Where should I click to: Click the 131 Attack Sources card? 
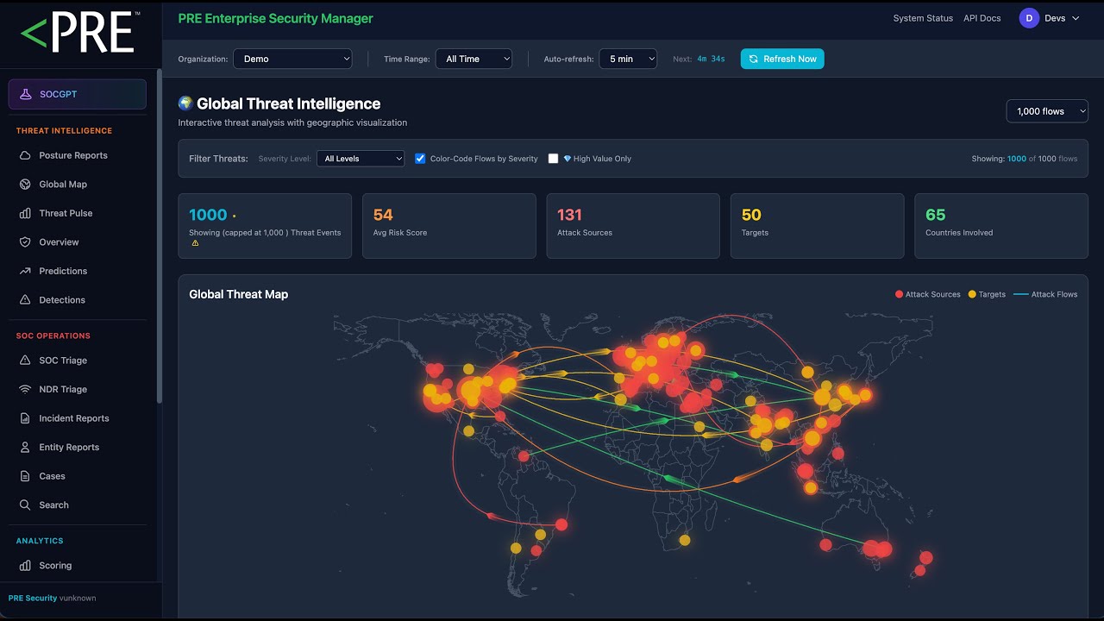(x=633, y=226)
